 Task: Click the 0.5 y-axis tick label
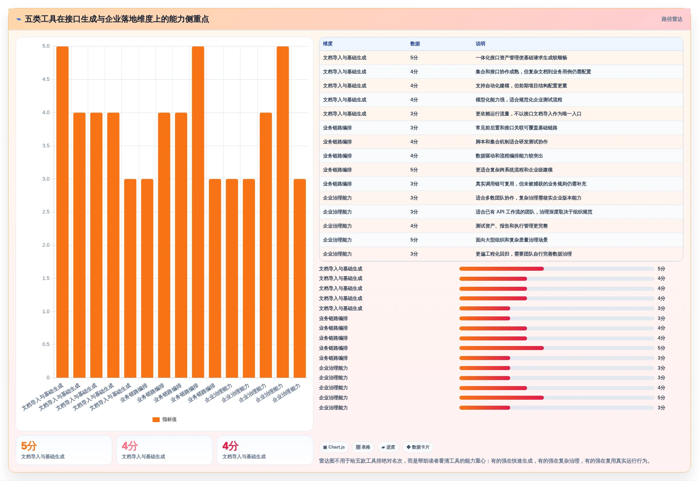tap(46, 344)
